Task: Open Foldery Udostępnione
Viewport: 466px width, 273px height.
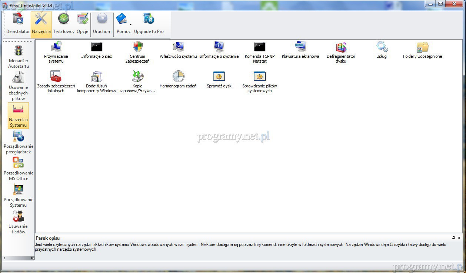Action: [422, 47]
